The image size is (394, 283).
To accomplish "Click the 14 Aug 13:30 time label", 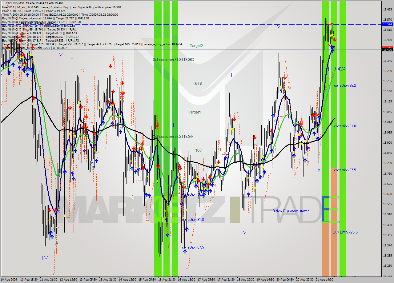I will pyautogui.click(x=127, y=280).
